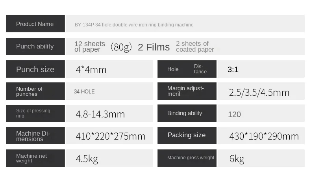Click the Hole Distance label cell
The width and height of the screenshot is (311, 192).
pos(187,69)
